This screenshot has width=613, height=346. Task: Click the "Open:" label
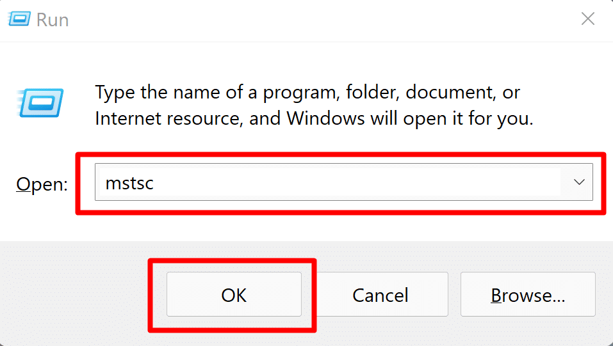click(42, 184)
